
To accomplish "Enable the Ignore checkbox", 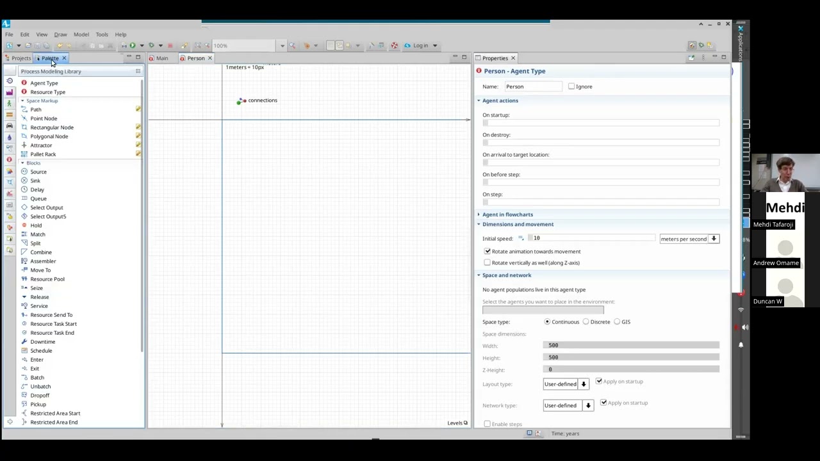I will point(571,86).
